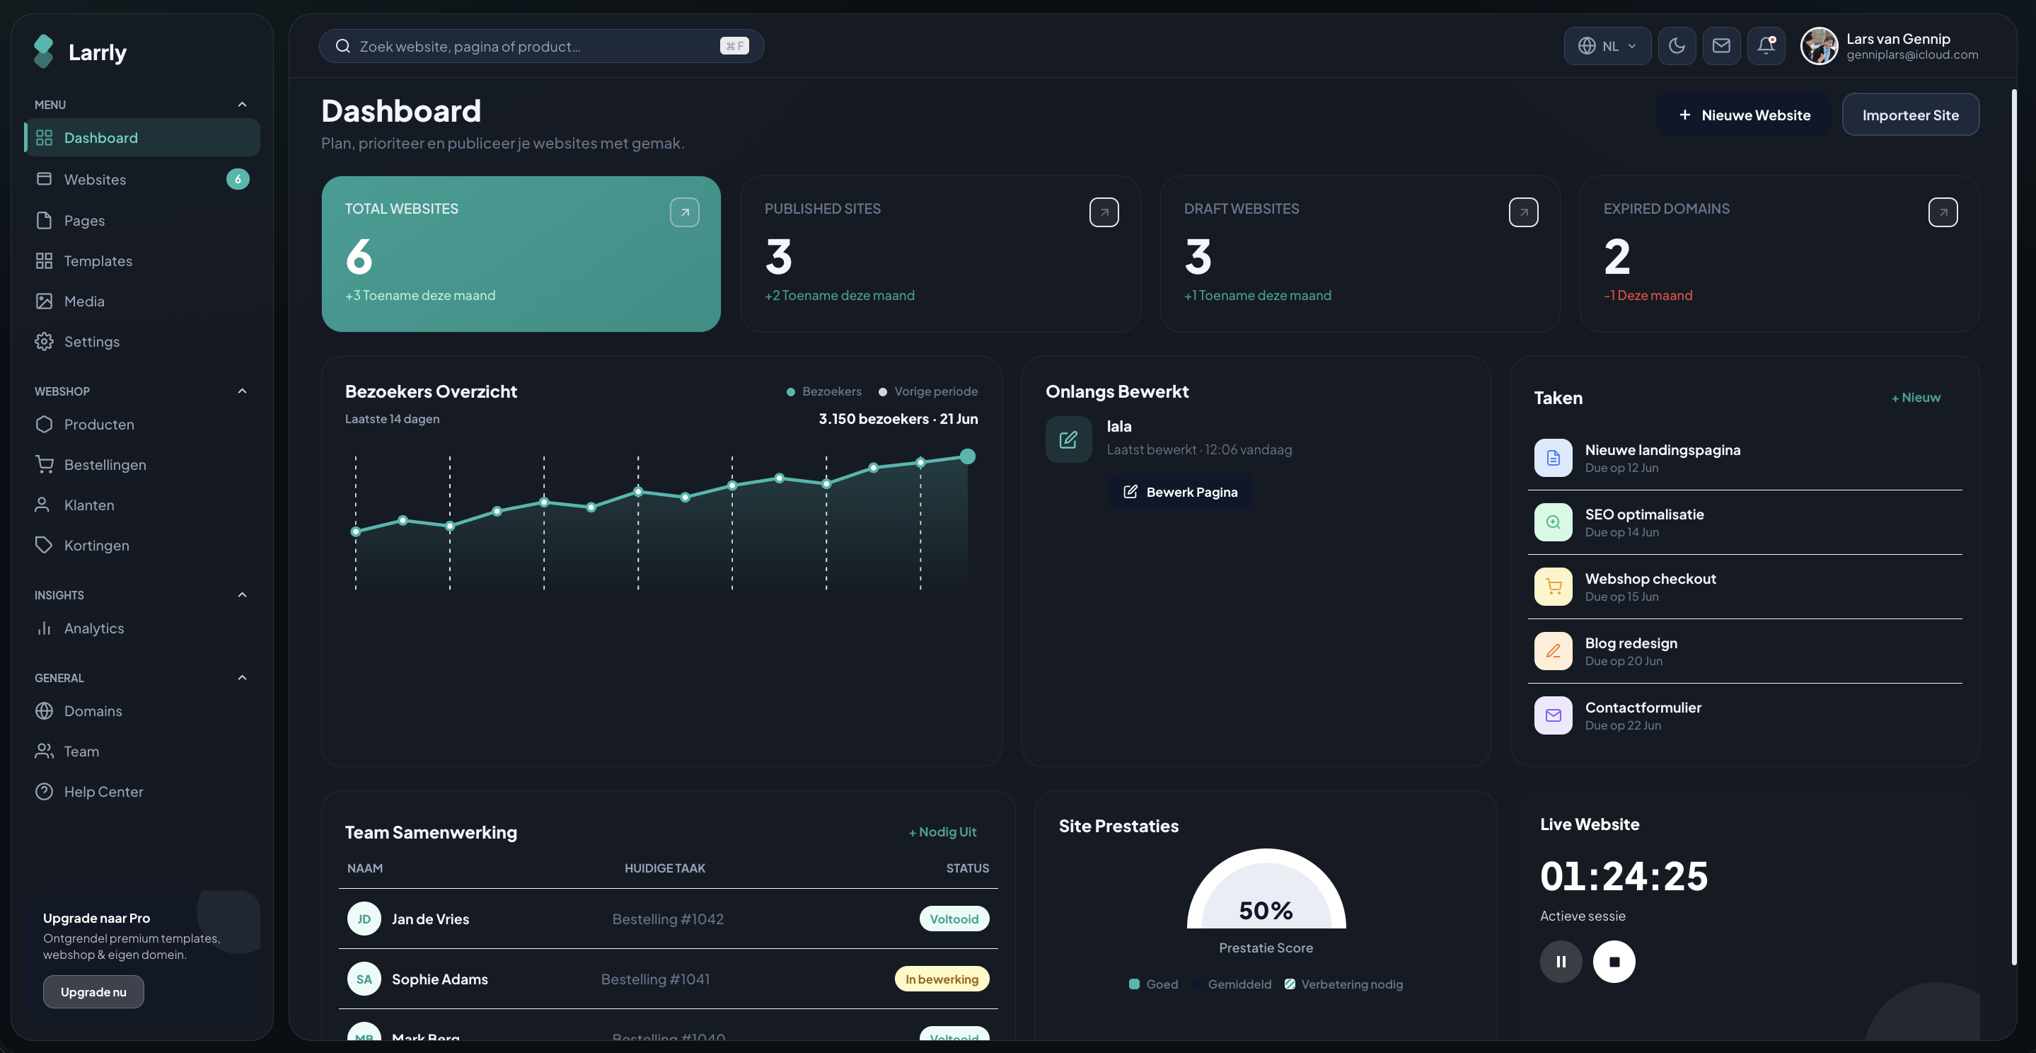Click + Nieuw link in Taken
The height and width of the screenshot is (1053, 2036).
(1916, 398)
